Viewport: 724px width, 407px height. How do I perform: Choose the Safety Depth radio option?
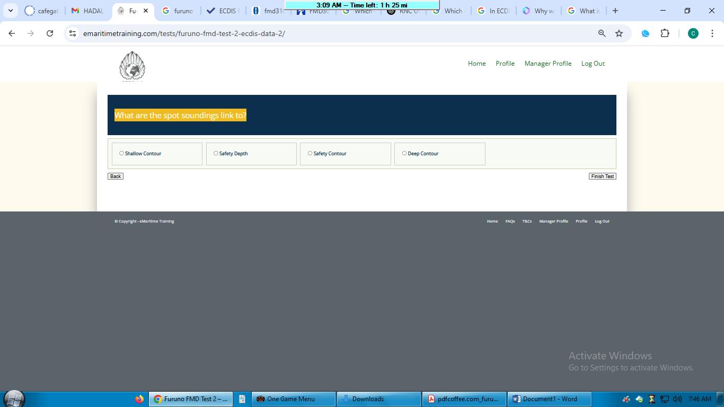coord(216,154)
